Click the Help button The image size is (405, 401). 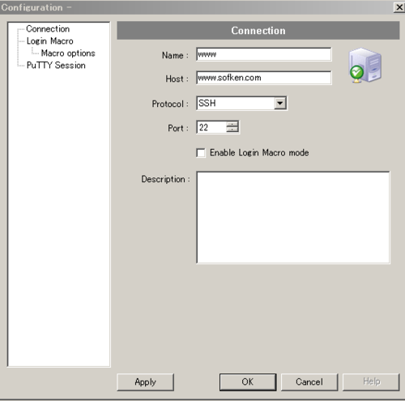coord(371,382)
